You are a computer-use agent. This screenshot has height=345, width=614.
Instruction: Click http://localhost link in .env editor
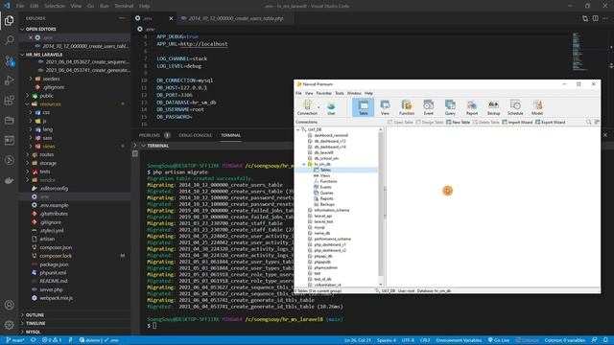click(x=203, y=44)
